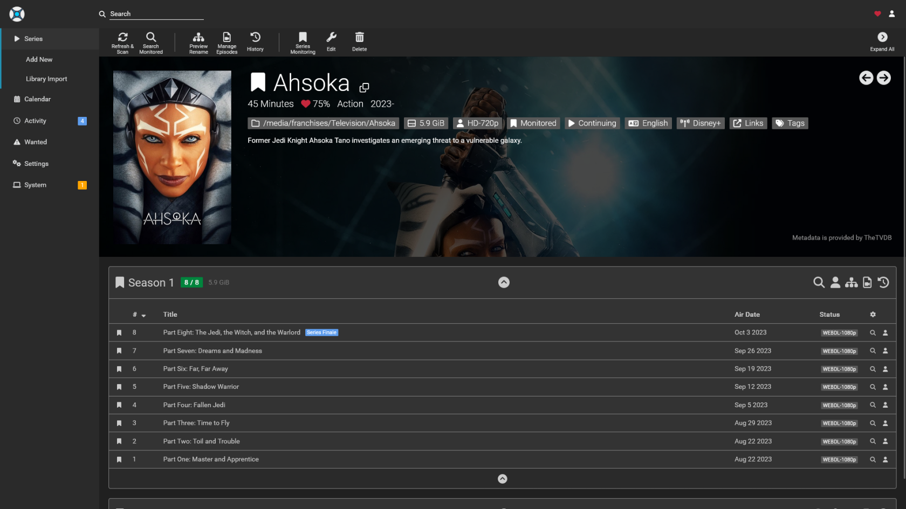Click the donate heart icon
Image resolution: width=906 pixels, height=509 pixels.
tap(877, 14)
